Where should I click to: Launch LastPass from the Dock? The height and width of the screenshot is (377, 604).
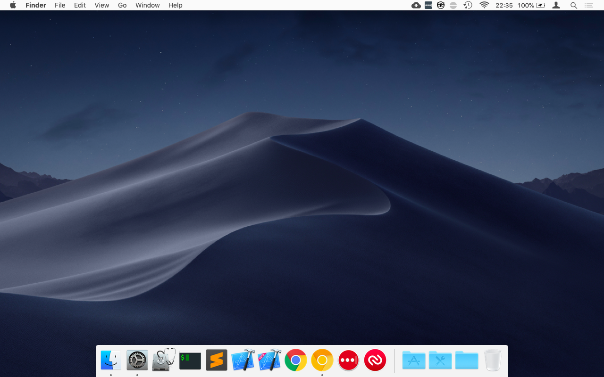tap(349, 361)
